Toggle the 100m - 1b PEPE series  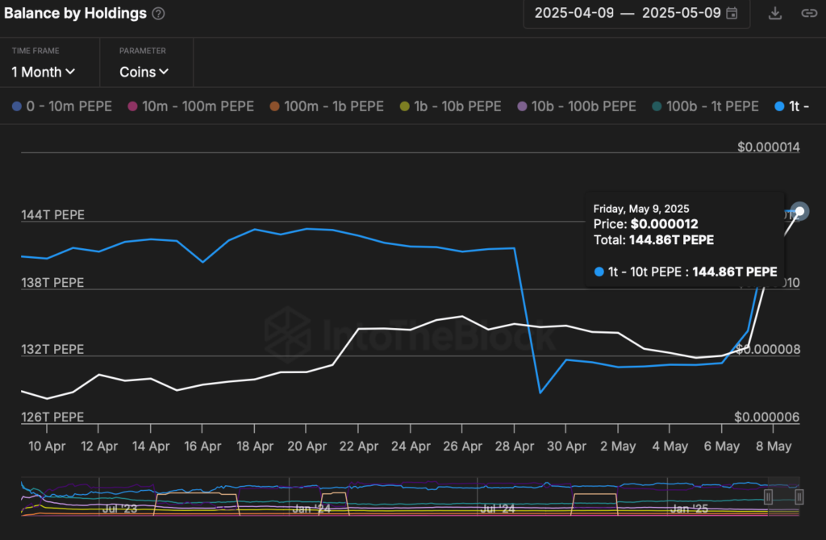327,106
